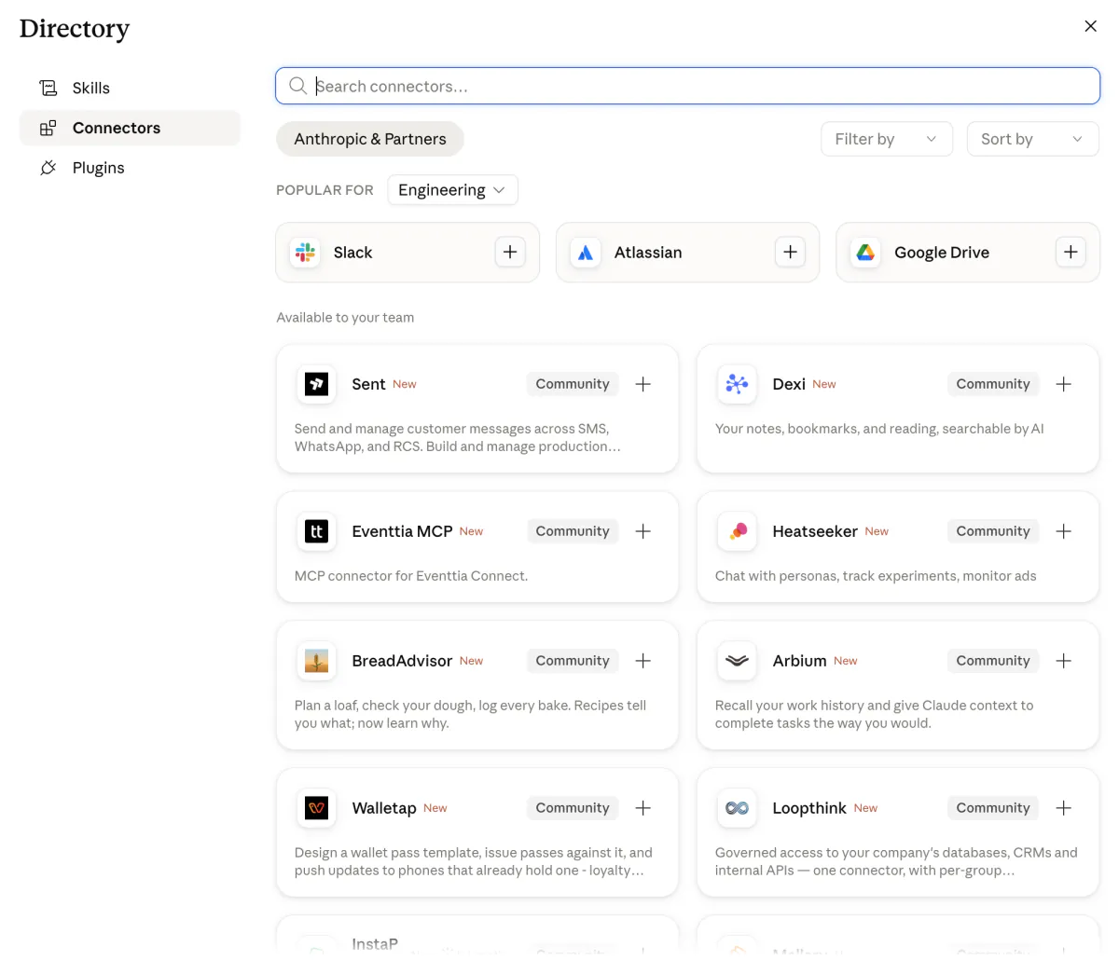Click the Slack logo icon
The image size is (1119, 974).
point(305,253)
